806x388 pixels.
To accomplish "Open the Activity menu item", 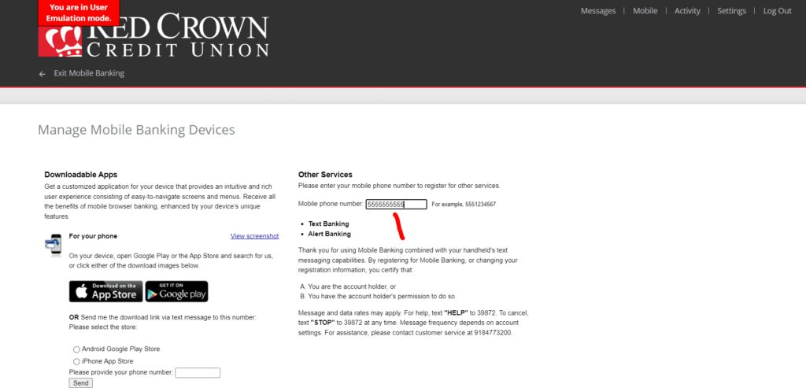I will [687, 11].
